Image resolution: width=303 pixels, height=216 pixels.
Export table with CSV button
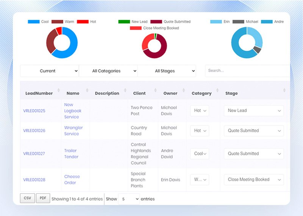coord(27,198)
